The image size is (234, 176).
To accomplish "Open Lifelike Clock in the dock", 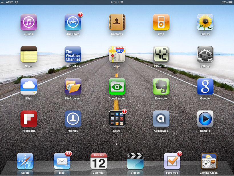I will coord(209,161).
